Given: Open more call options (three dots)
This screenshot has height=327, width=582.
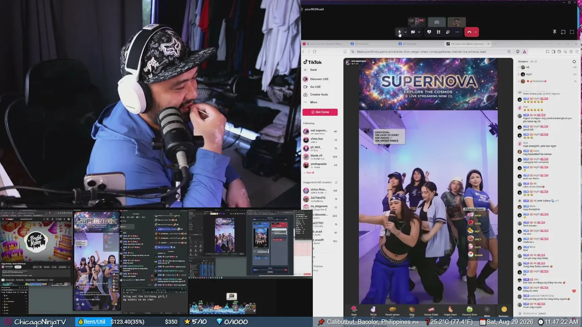Looking at the screenshot, I should click(x=457, y=32).
